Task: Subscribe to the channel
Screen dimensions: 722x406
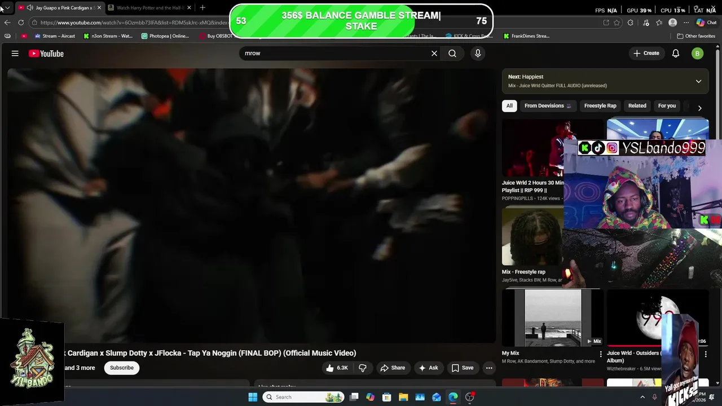Action: tap(122, 368)
